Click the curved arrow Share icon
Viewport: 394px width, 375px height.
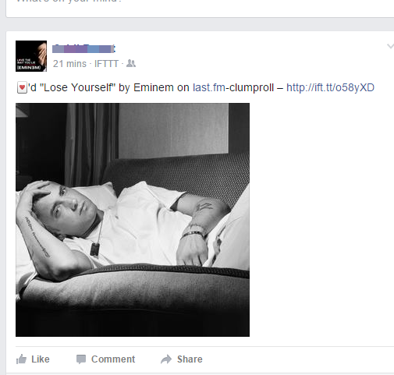pyautogui.click(x=166, y=359)
